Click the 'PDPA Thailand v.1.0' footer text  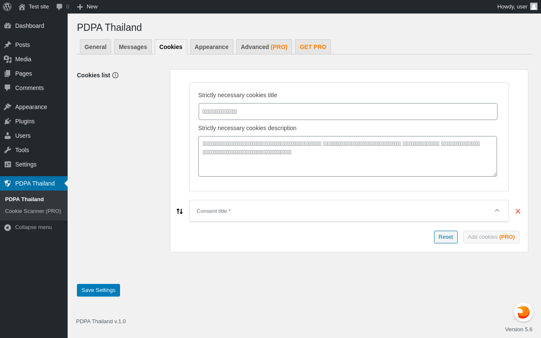click(x=101, y=322)
